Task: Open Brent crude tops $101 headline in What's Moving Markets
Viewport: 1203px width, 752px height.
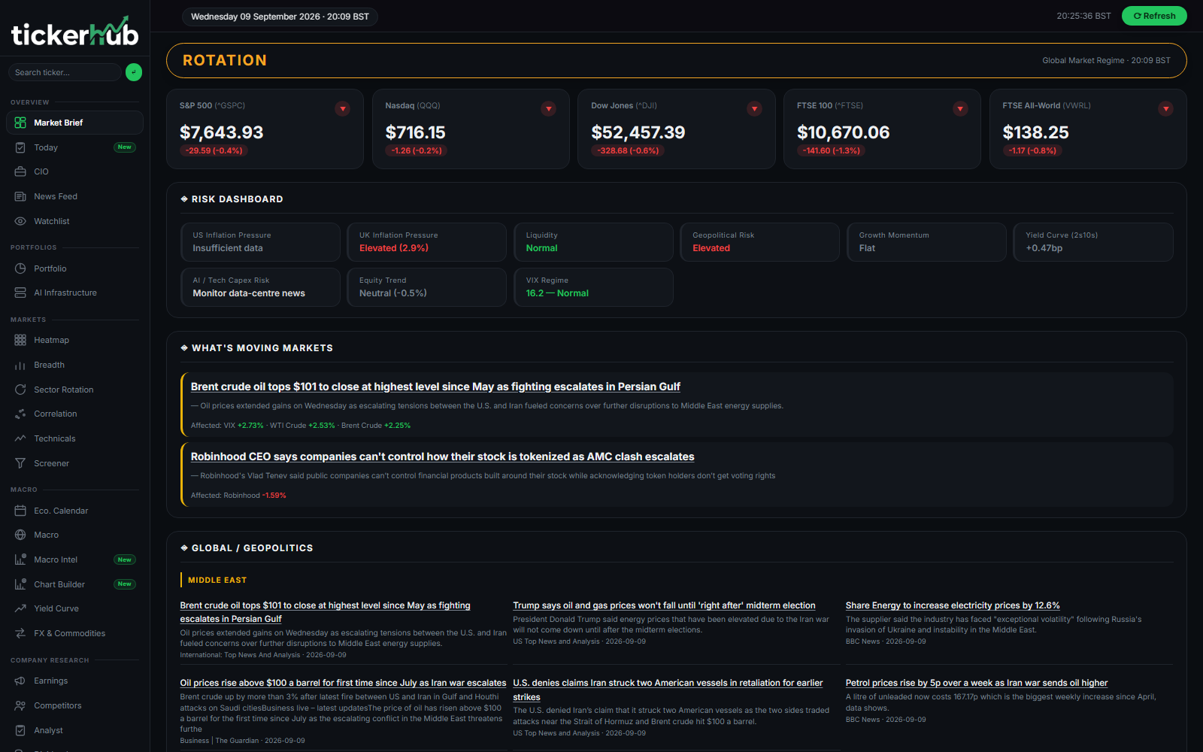Action: 435,387
